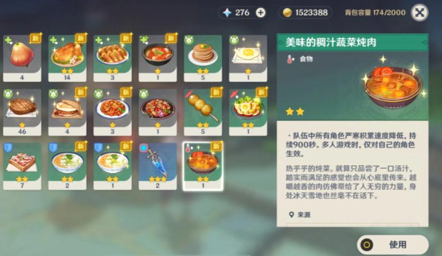Close the inventory with the X button
The width and height of the screenshot is (442, 256).
419,13
